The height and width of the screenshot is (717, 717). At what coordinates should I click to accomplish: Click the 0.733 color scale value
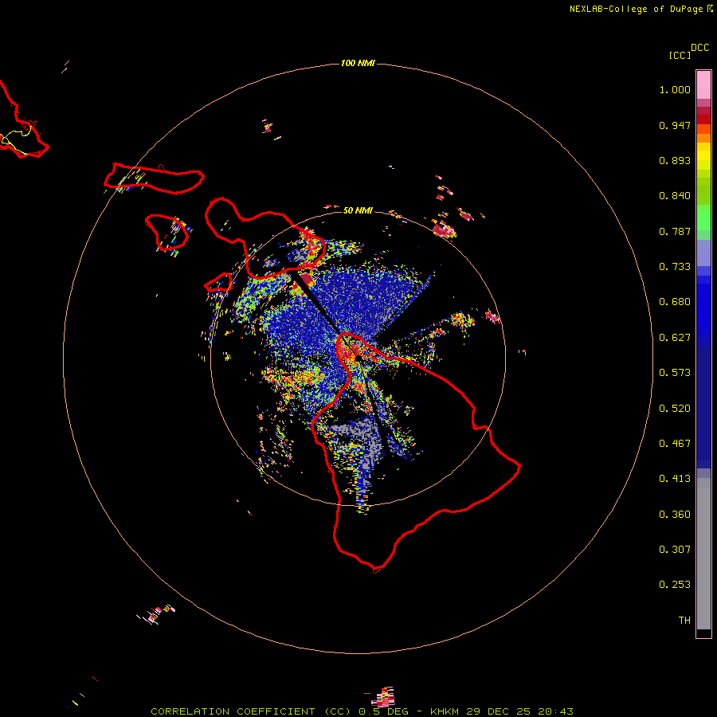(x=675, y=267)
